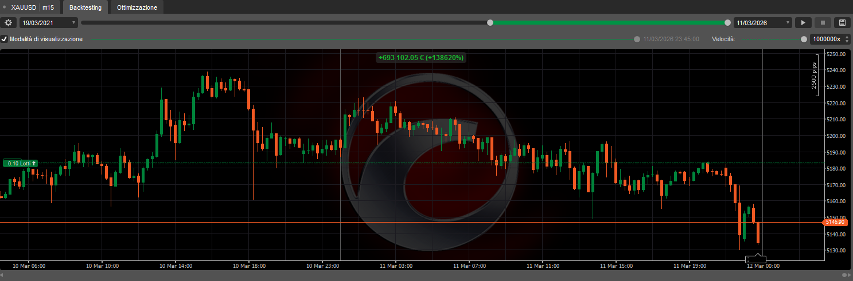Switch to the Backtesting tab
This screenshot has width=853, height=281.
tap(85, 8)
